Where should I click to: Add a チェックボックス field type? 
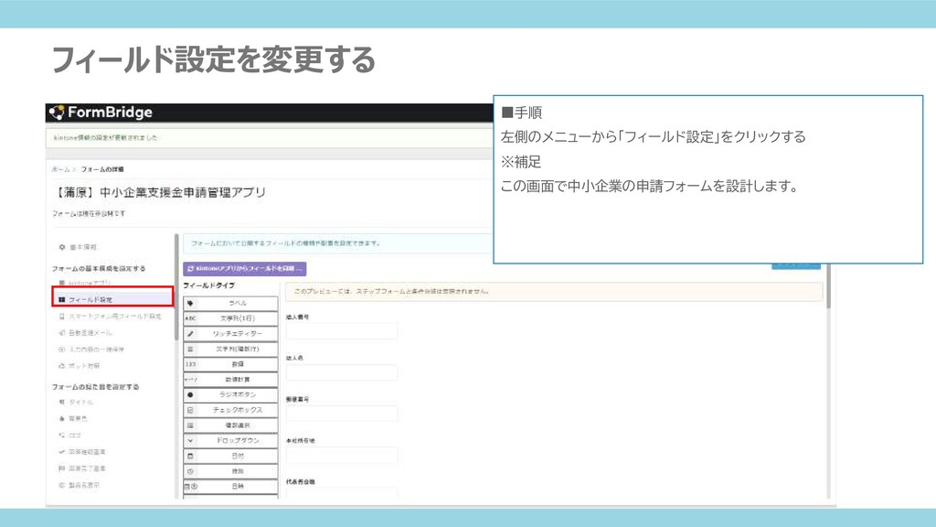click(x=230, y=410)
